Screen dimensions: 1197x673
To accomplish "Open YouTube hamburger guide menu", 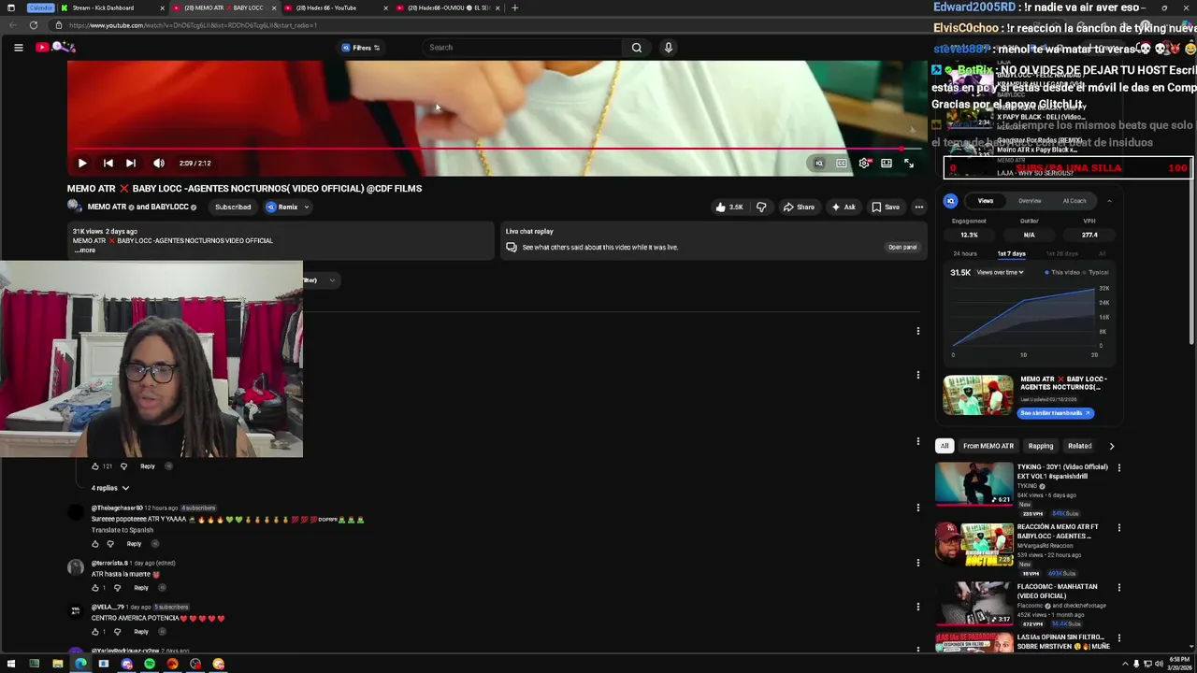I will tap(18, 47).
